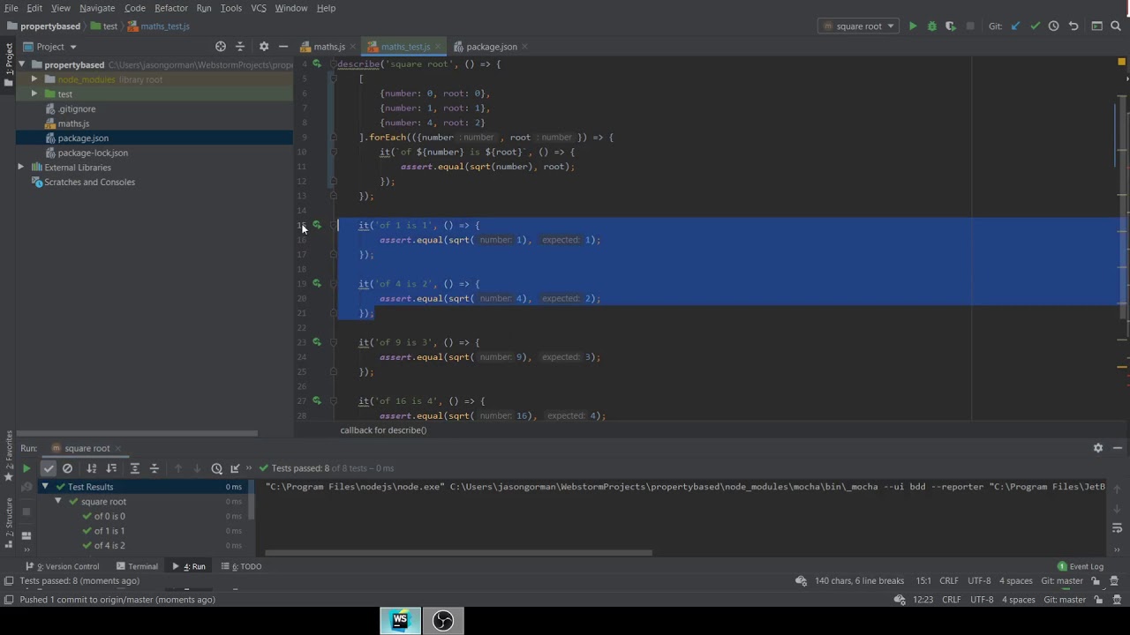
Task: Open the Refactor menu
Action: pyautogui.click(x=171, y=8)
